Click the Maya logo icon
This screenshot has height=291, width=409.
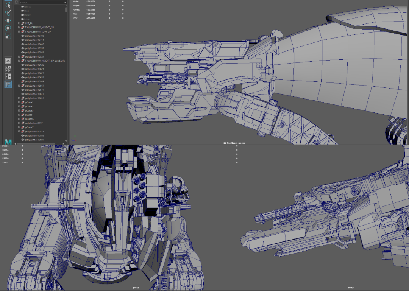(8, 142)
